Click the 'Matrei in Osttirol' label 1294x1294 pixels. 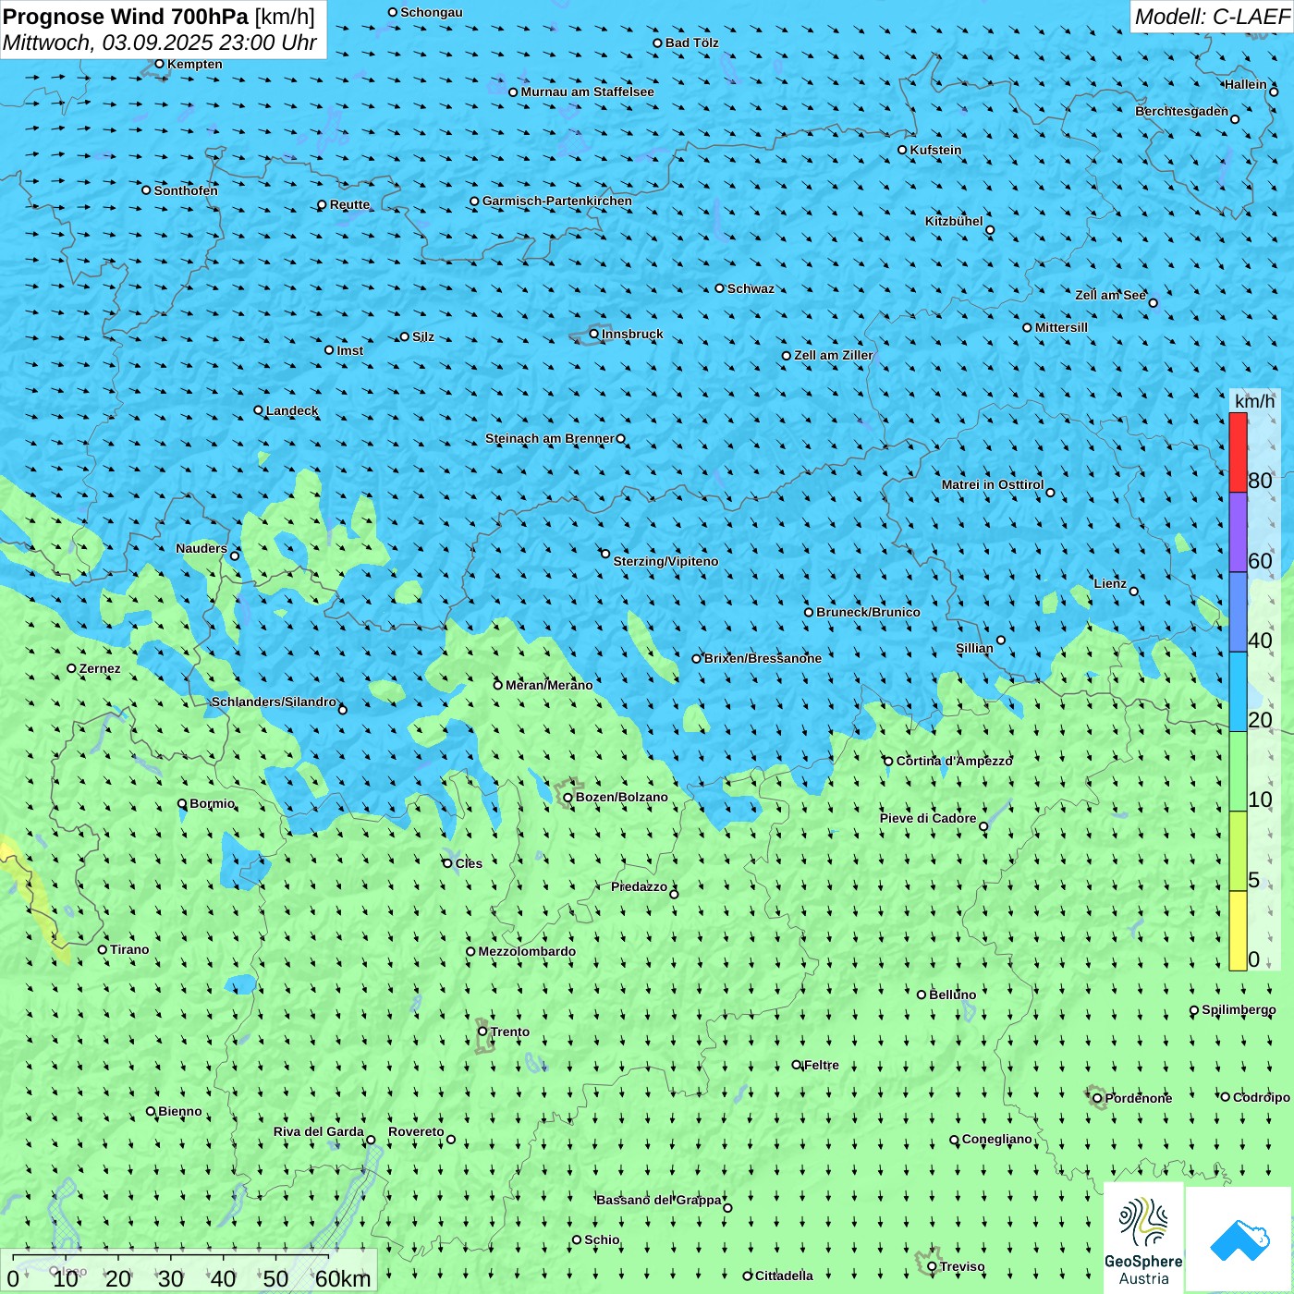pos(993,484)
